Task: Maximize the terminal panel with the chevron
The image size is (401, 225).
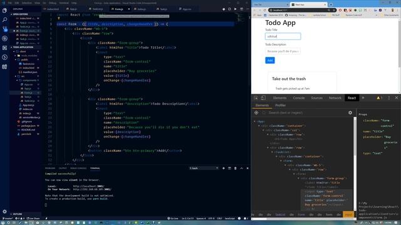Action: (x=241, y=168)
